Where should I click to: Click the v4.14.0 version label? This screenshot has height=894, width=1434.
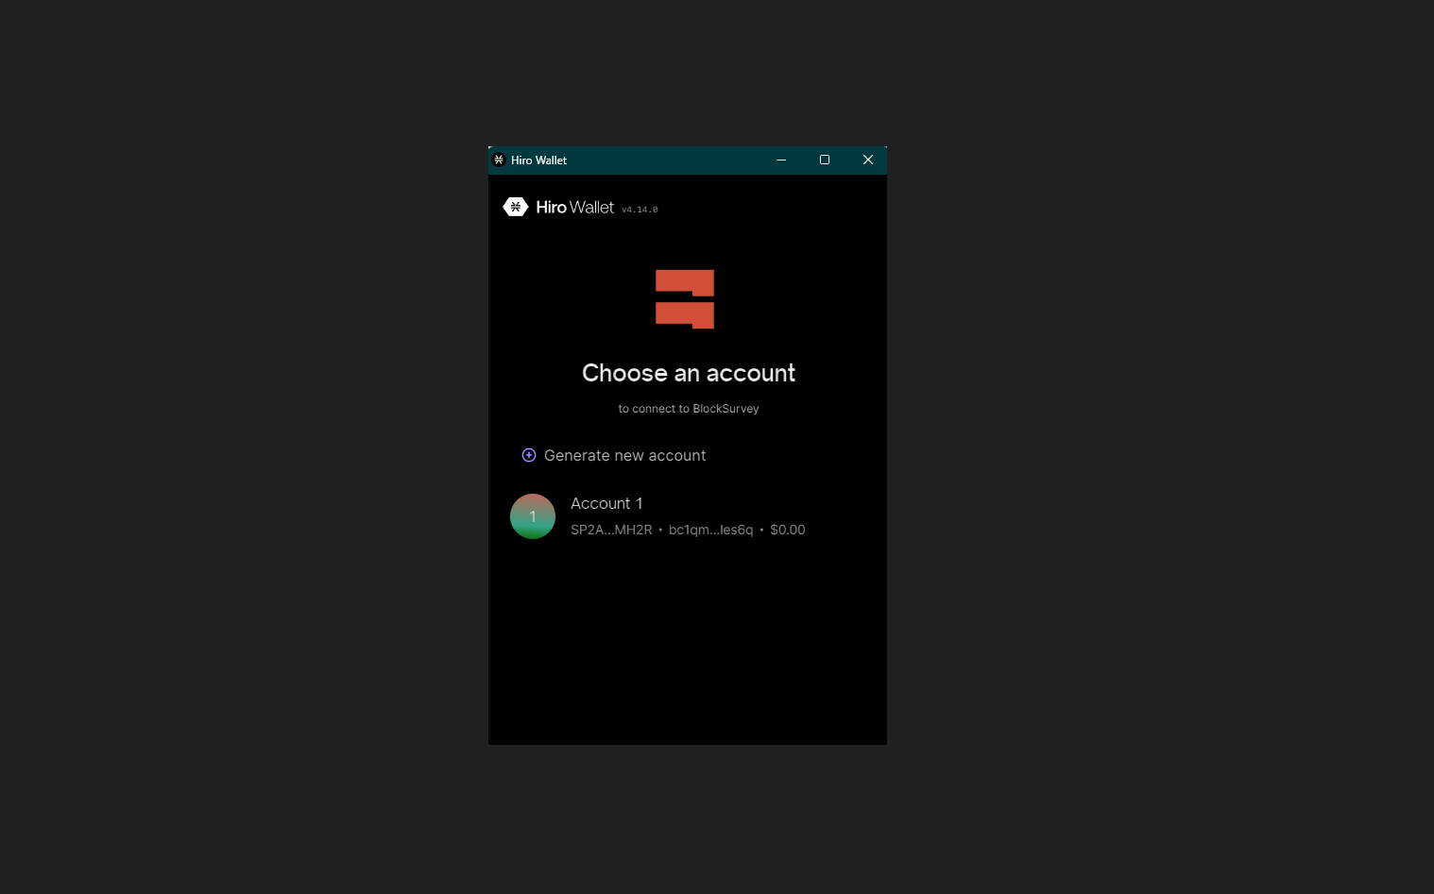(x=640, y=210)
